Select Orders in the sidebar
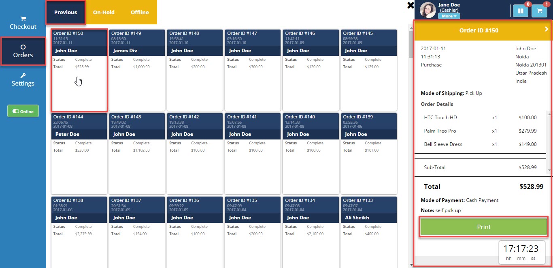553x268 pixels. click(23, 51)
